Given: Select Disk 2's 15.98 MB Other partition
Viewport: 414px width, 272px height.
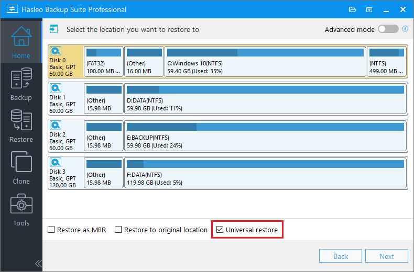Looking at the screenshot, I should point(104,135).
